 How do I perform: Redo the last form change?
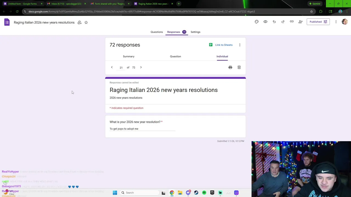tap(283, 22)
